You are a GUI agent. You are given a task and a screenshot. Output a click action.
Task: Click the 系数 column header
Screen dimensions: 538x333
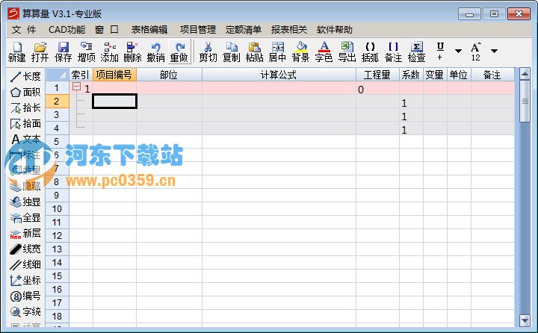click(411, 75)
